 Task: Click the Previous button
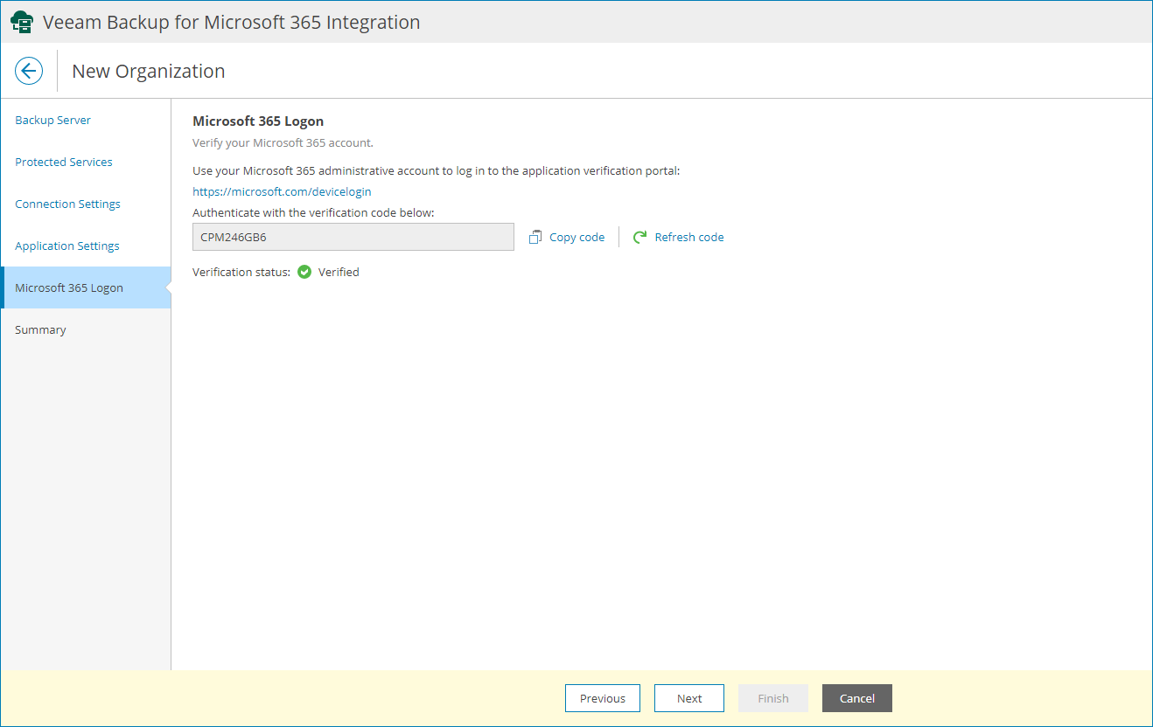603,698
